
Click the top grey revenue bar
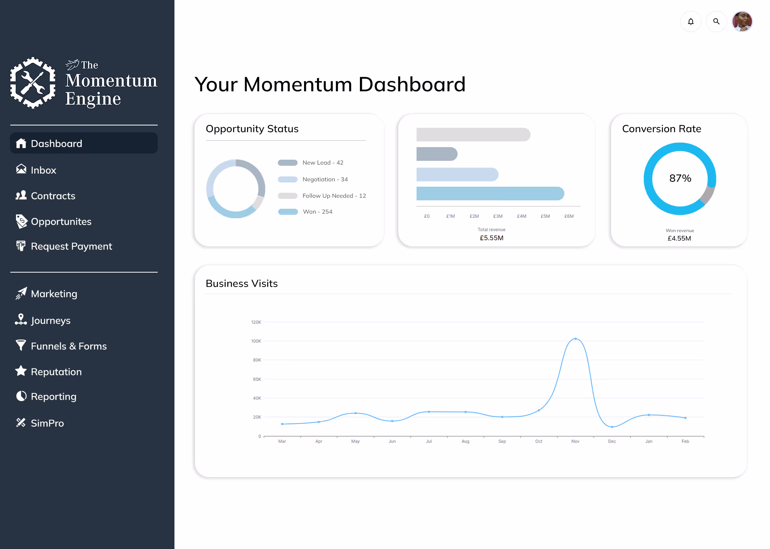click(473, 135)
